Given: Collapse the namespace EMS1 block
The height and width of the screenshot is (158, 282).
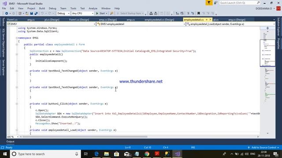Looking at the screenshot, I should click(x=17, y=38).
